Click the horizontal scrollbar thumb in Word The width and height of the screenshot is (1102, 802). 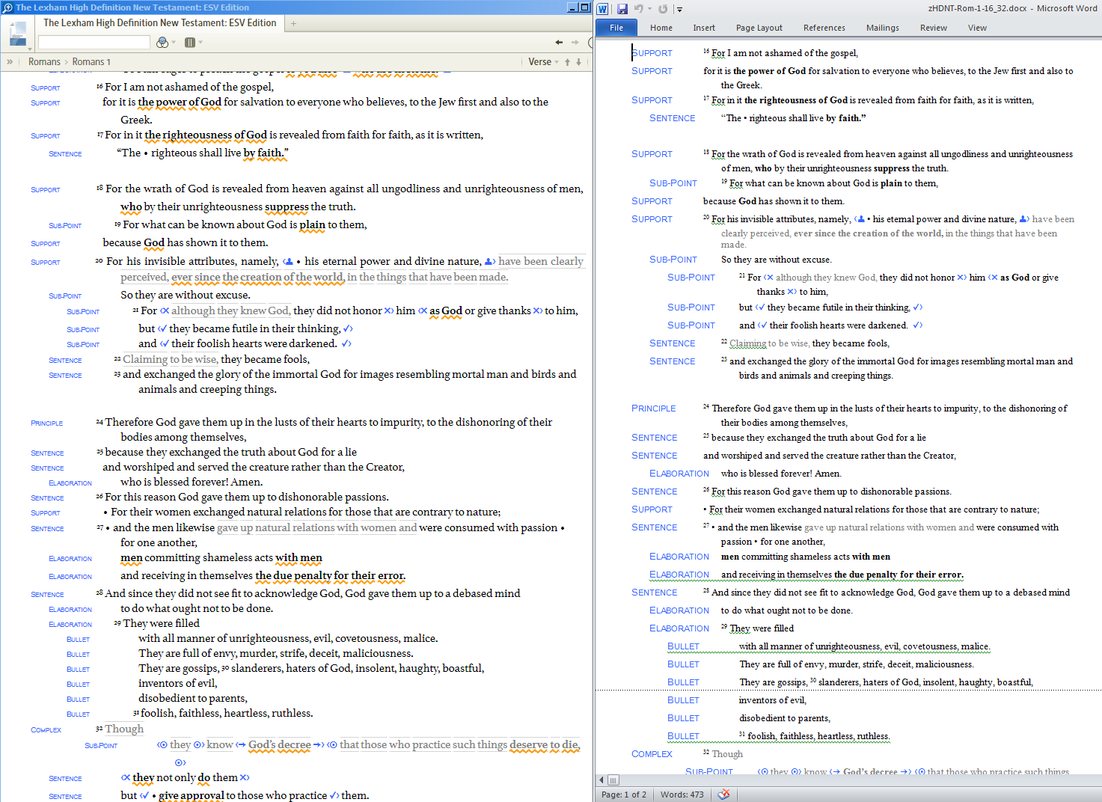613,780
